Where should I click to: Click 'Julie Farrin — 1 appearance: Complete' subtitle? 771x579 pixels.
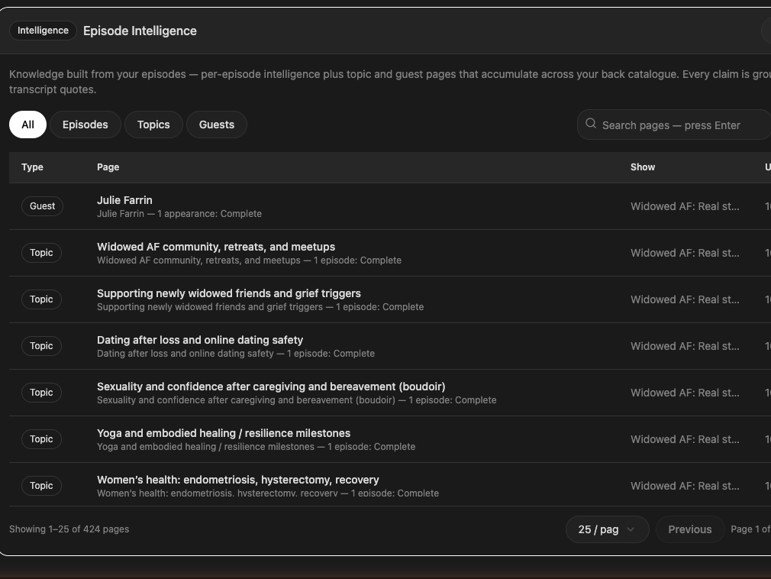tap(179, 214)
